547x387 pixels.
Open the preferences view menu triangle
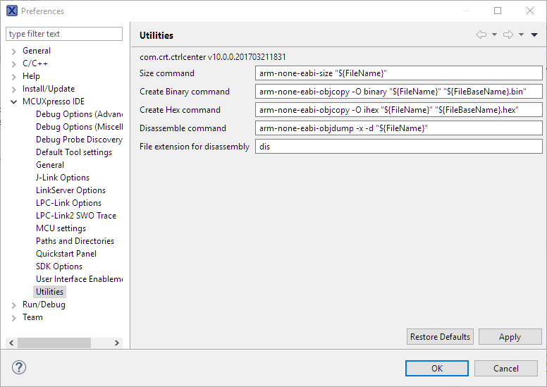point(534,35)
